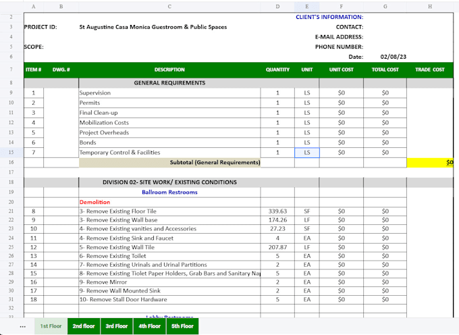459x335 pixels.
Task: Select Remove Existing Sink and Faucet cell
Action: tap(169, 238)
